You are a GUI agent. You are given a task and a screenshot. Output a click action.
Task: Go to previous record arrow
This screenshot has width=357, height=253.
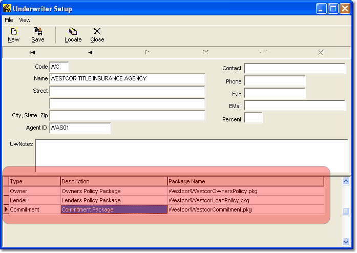coord(90,52)
